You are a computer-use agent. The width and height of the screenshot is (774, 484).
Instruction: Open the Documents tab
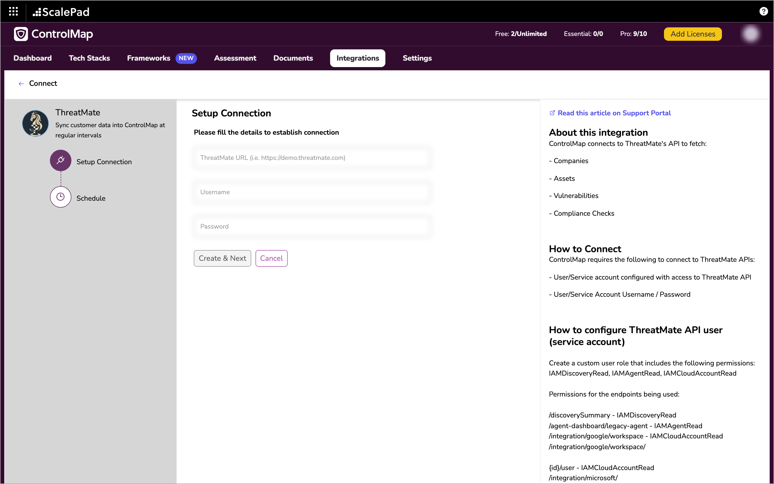[x=293, y=58]
